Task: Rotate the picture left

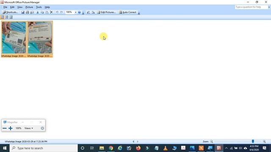Action: (x=88, y=12)
